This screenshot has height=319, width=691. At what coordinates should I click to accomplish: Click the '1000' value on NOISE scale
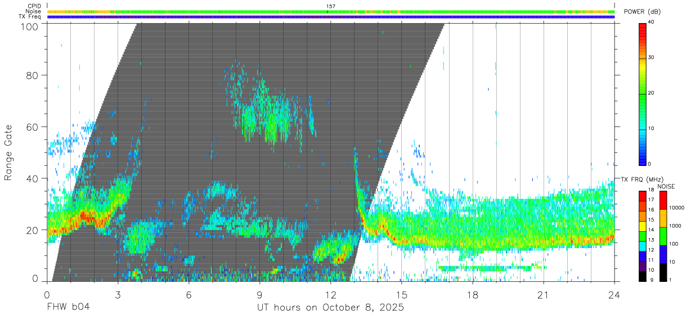coord(676,226)
